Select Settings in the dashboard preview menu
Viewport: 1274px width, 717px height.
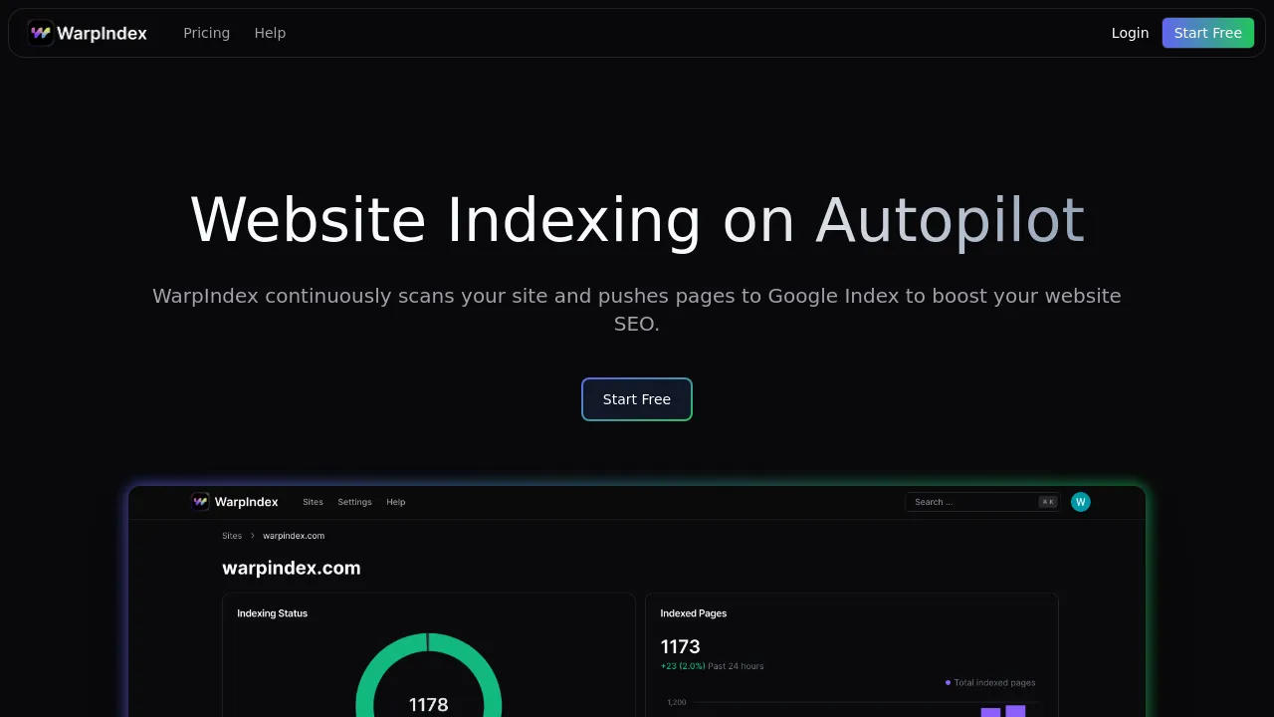354,502
